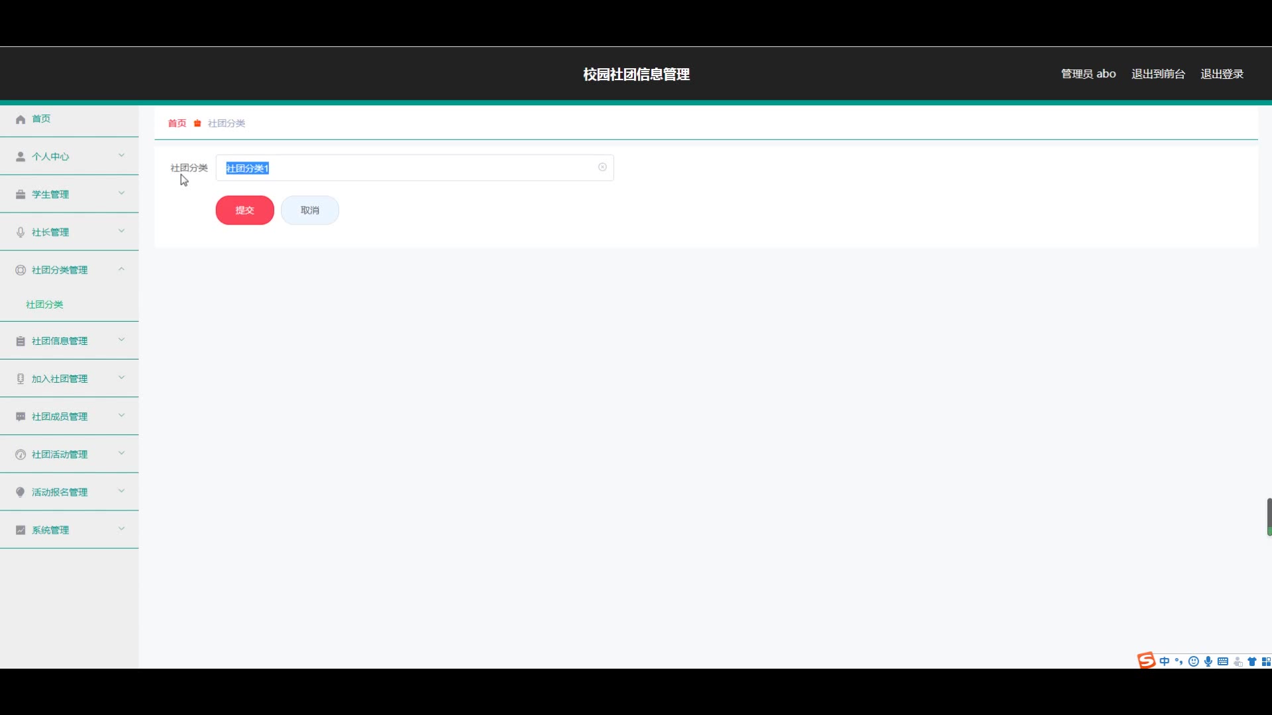Click the person icon next to 个人中心
Image resolution: width=1272 pixels, height=715 pixels.
[21, 157]
